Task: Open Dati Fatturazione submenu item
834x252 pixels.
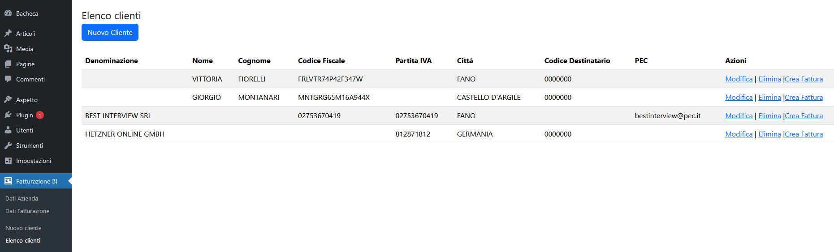Action: (27, 211)
